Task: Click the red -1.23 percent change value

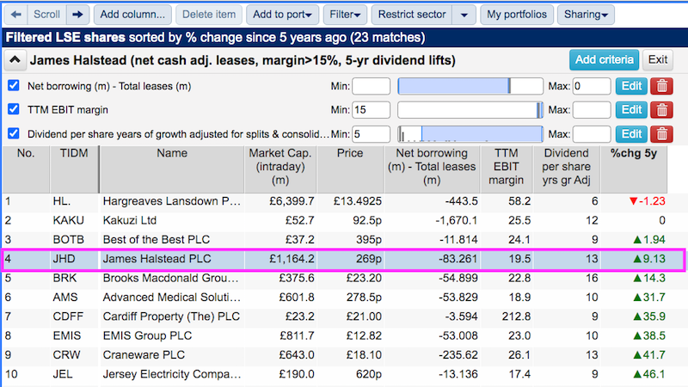Action: (647, 201)
